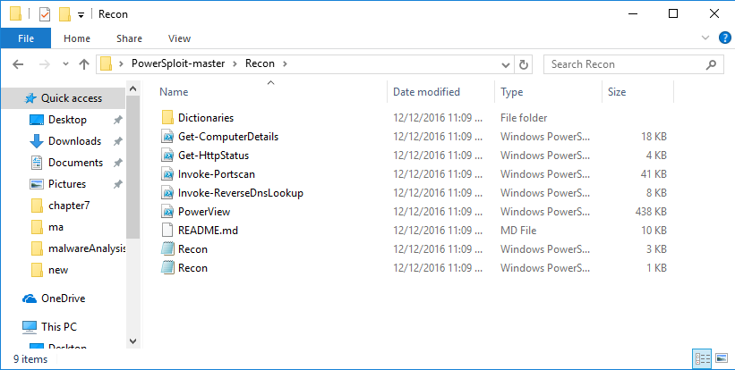Select the Get-ComputerDetails file name
Screen dimensions: 735x370
point(228,137)
